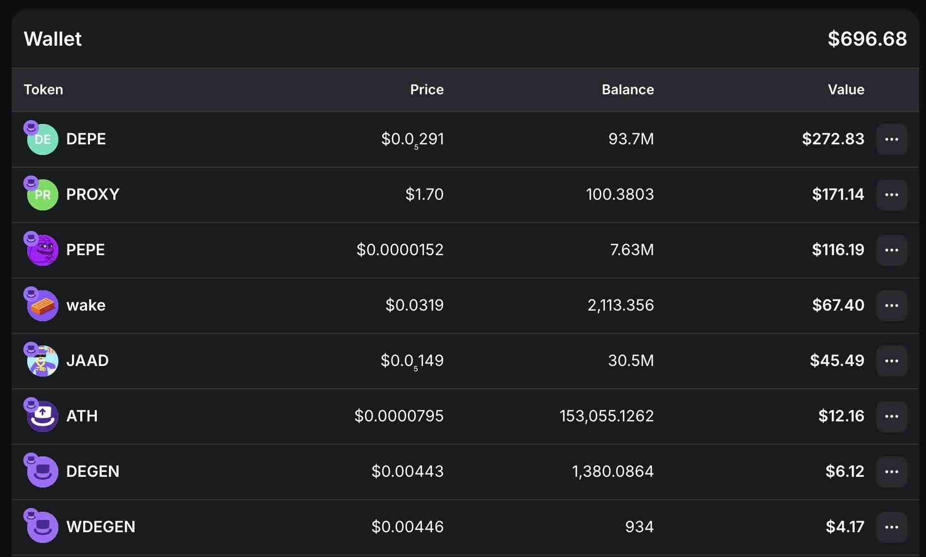Sort by the Balance column header
Screen dimensions: 926x557
tap(627, 90)
